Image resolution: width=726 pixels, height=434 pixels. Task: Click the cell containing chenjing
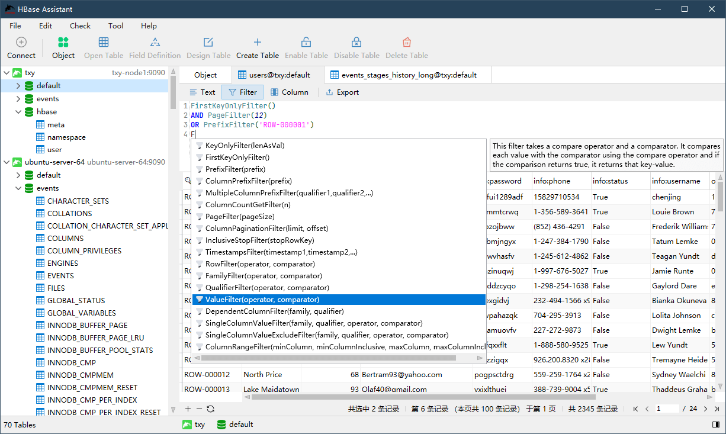pyautogui.click(x=679, y=197)
